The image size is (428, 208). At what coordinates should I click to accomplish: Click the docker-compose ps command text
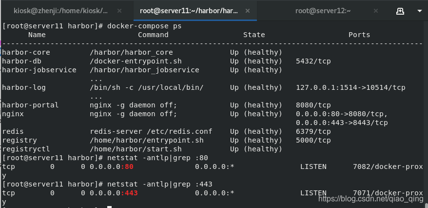[144, 26]
